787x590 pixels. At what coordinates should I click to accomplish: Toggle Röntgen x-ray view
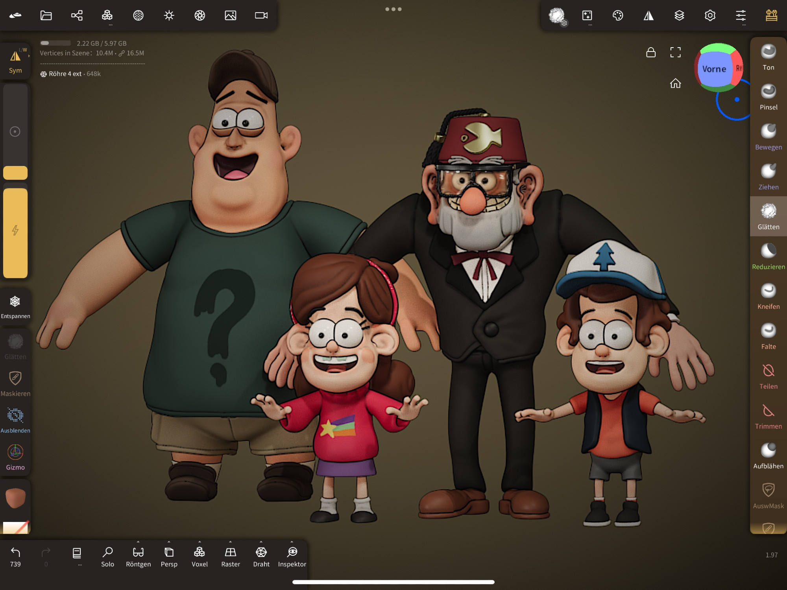[138, 557]
